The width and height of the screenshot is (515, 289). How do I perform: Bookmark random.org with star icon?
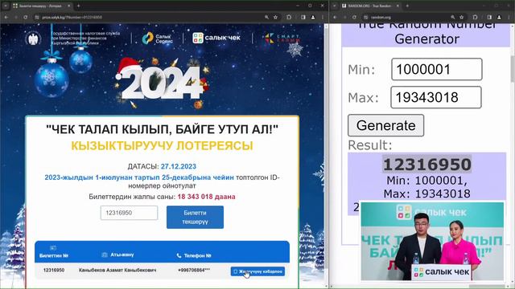pos(461,17)
